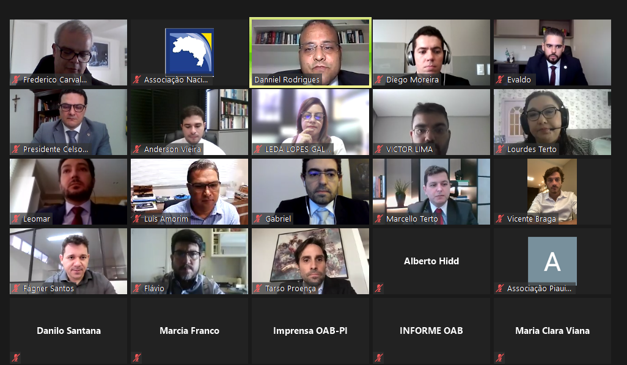The height and width of the screenshot is (365, 627).
Task: Click the letter A avatar of Associação Piauiense
Action: click(552, 261)
